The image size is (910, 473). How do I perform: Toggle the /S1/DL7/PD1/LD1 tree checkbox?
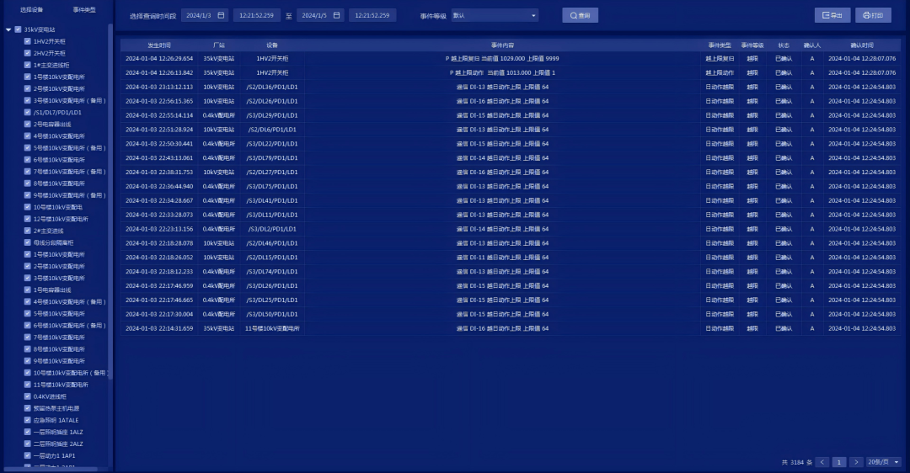click(27, 113)
